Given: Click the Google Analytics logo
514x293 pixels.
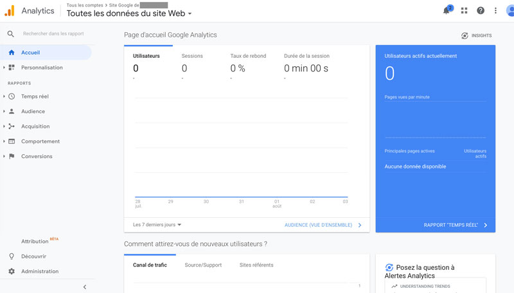Looking at the screenshot, I should click(10, 10).
